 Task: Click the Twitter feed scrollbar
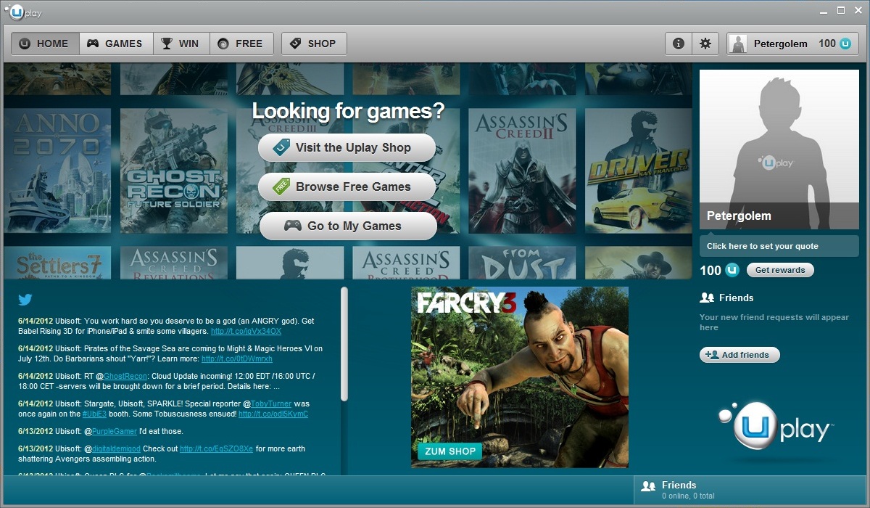pyautogui.click(x=344, y=344)
